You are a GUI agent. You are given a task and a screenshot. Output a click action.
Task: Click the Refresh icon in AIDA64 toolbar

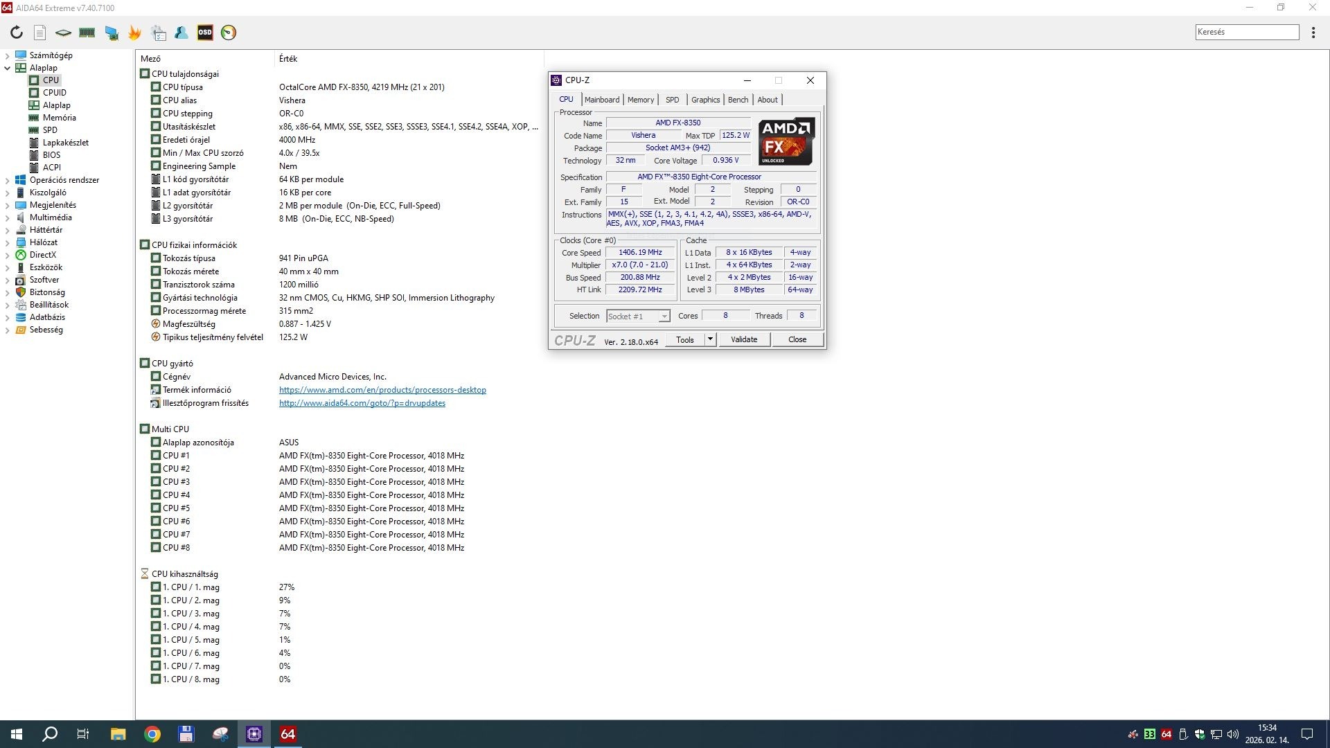(17, 33)
